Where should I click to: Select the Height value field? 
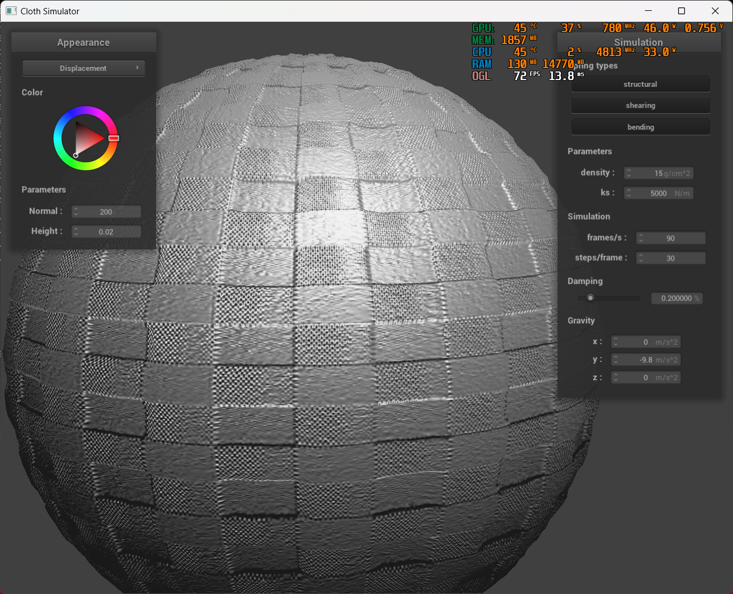pos(106,232)
